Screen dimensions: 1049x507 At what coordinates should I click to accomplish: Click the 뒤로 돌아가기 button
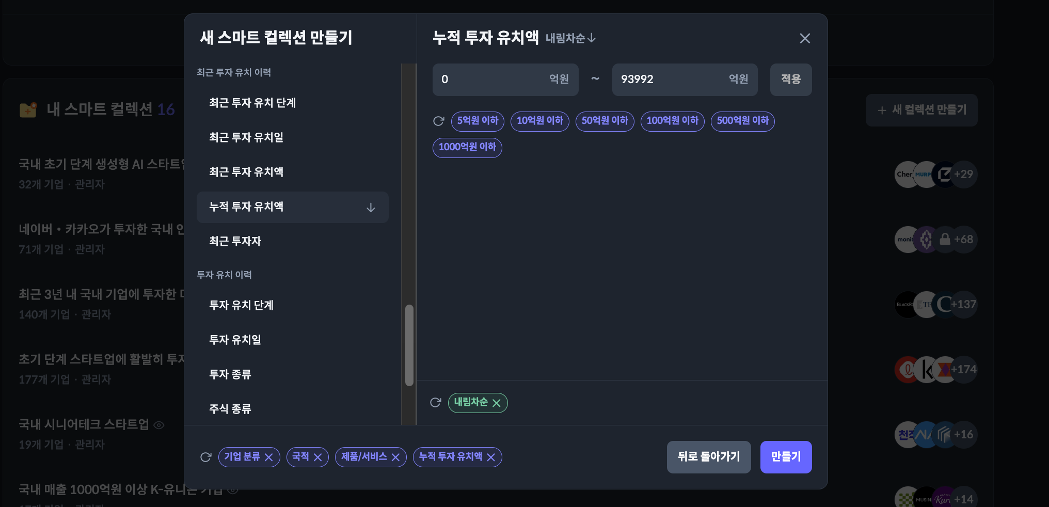[x=708, y=457]
